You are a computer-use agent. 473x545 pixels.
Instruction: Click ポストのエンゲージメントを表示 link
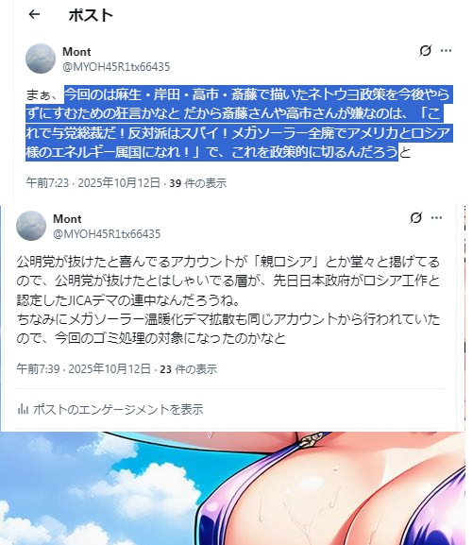(x=118, y=409)
